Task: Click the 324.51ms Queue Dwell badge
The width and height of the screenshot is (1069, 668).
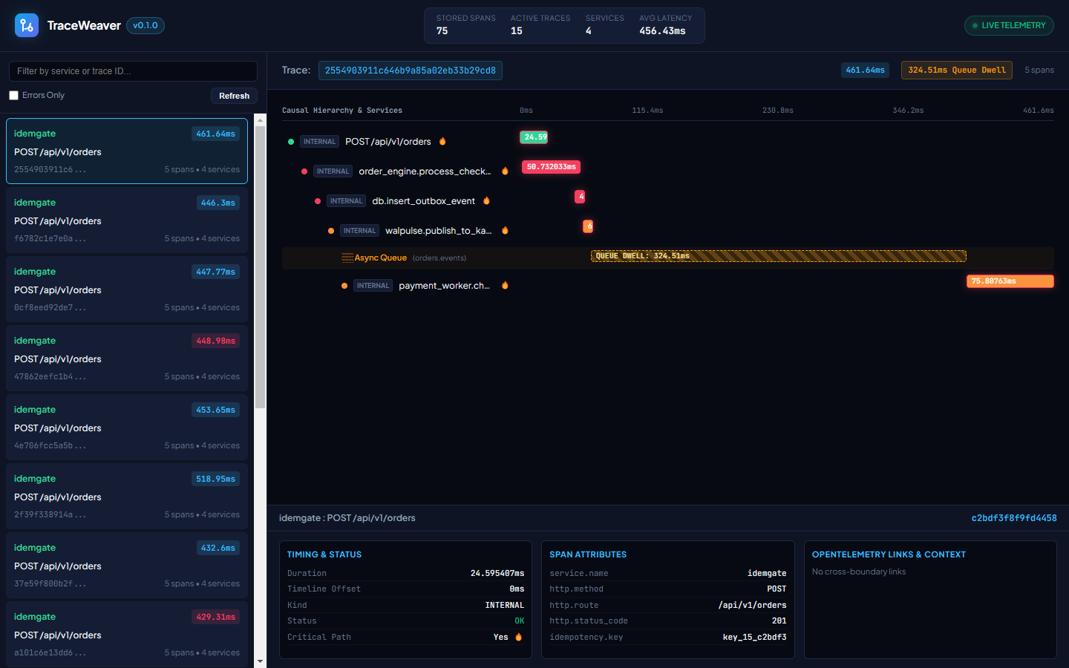Action: pos(957,71)
